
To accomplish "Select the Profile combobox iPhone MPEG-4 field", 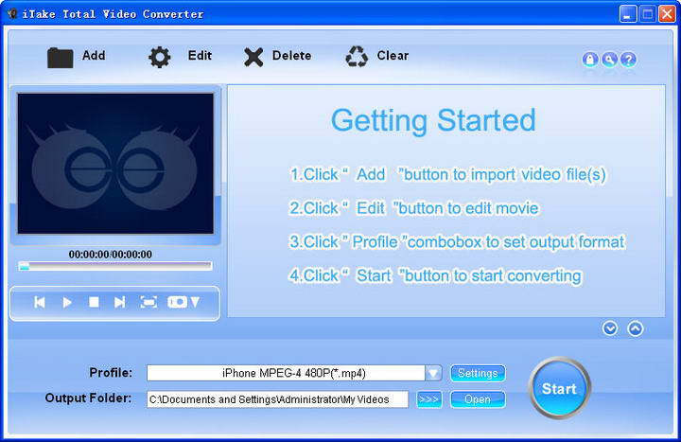I will [x=287, y=373].
